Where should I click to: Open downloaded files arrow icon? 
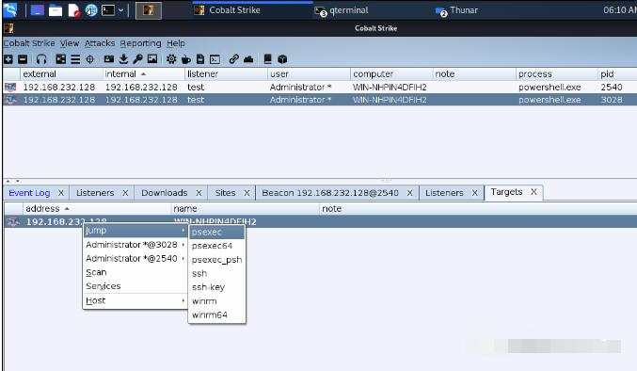pyautogui.click(x=123, y=59)
